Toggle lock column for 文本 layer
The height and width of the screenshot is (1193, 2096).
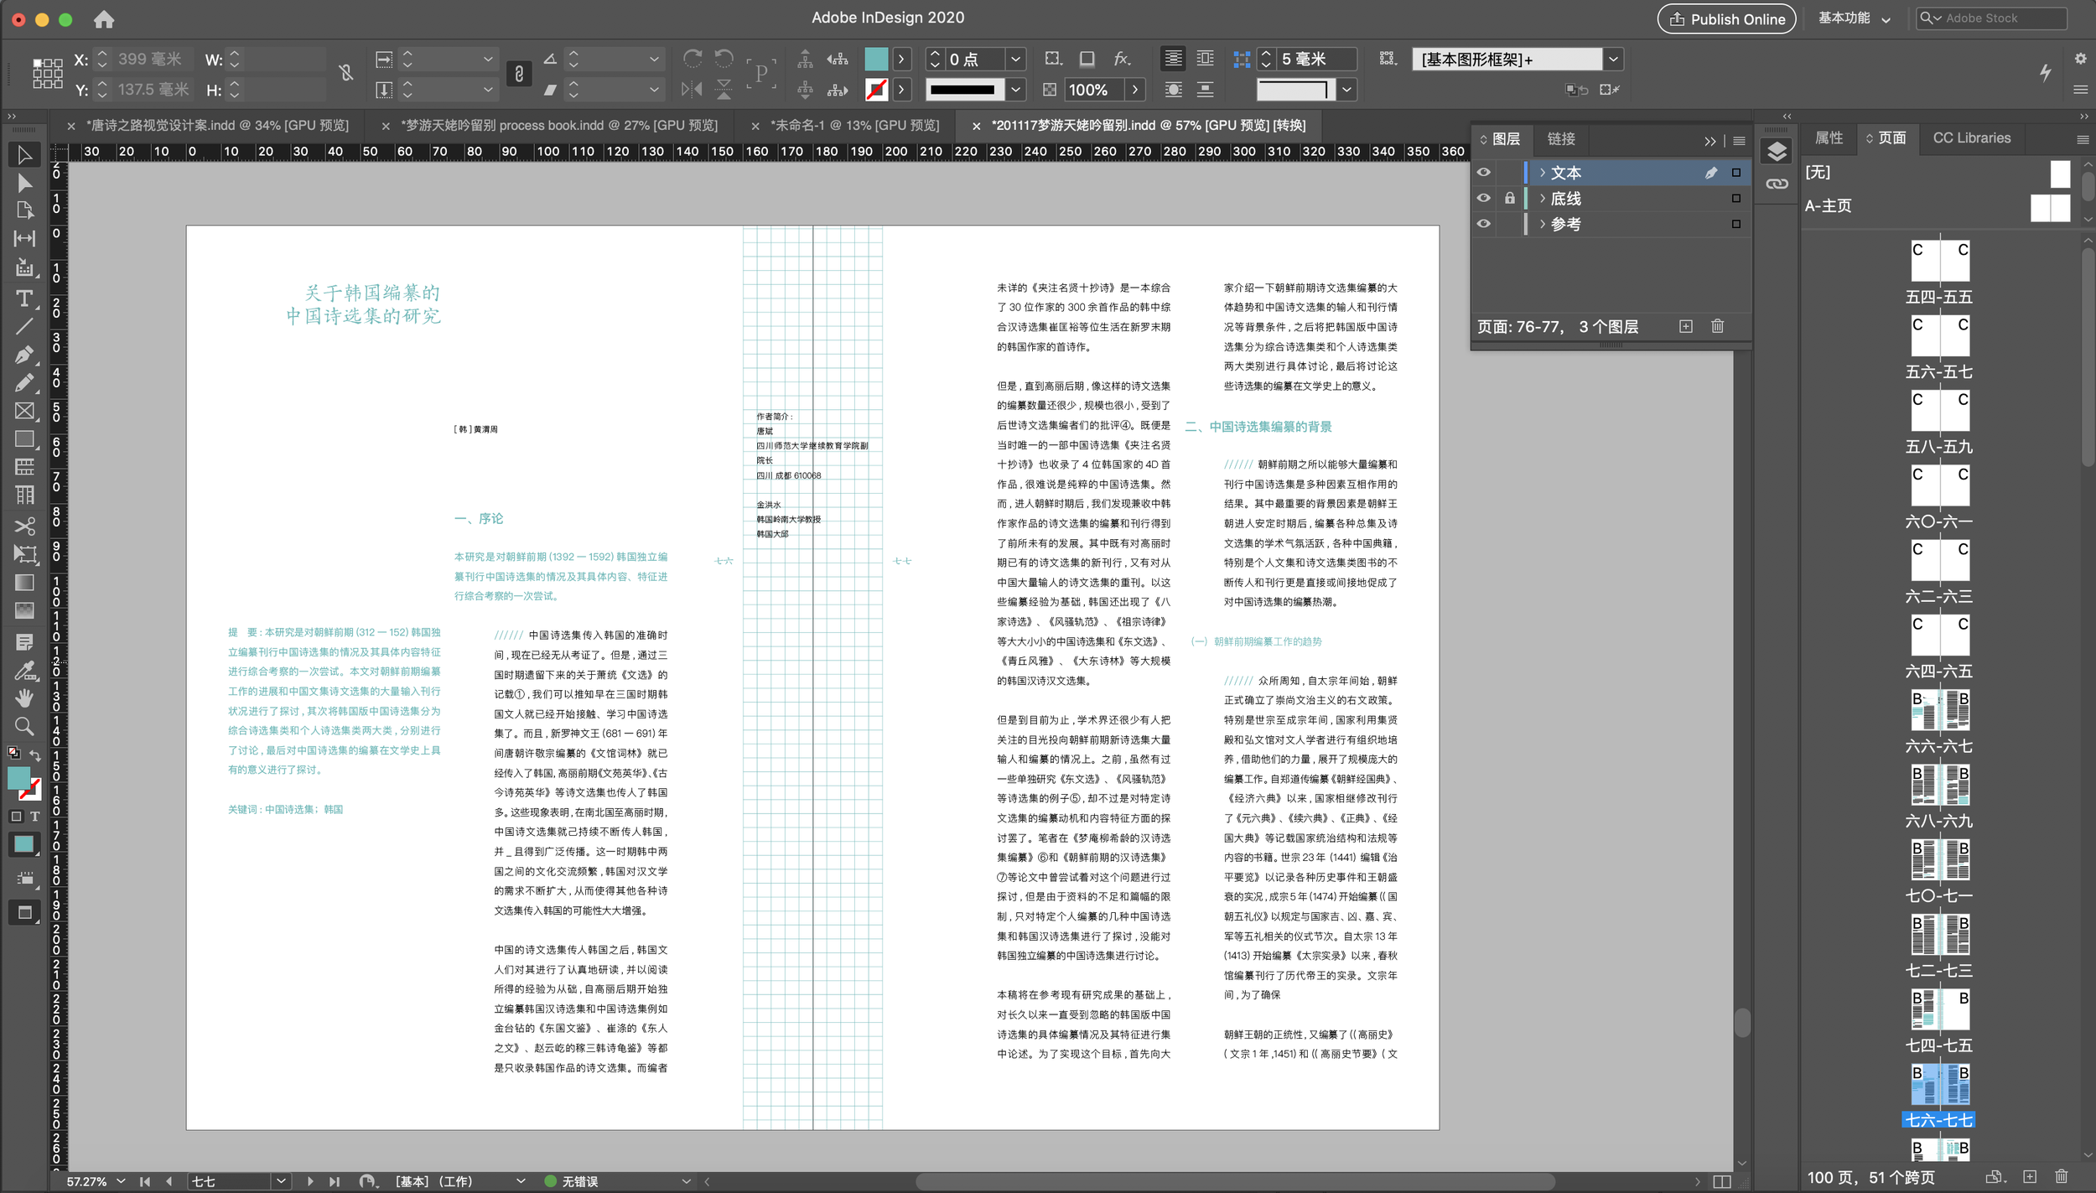pos(1509,173)
